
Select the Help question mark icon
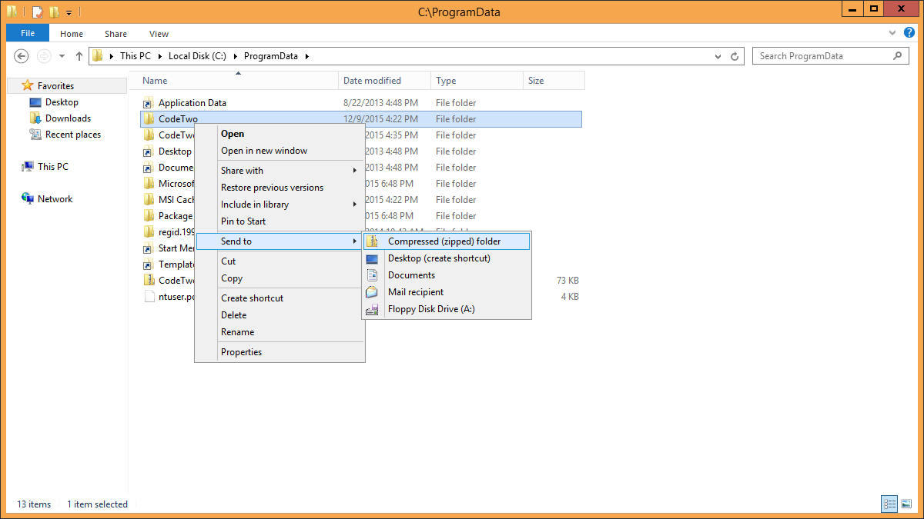909,33
